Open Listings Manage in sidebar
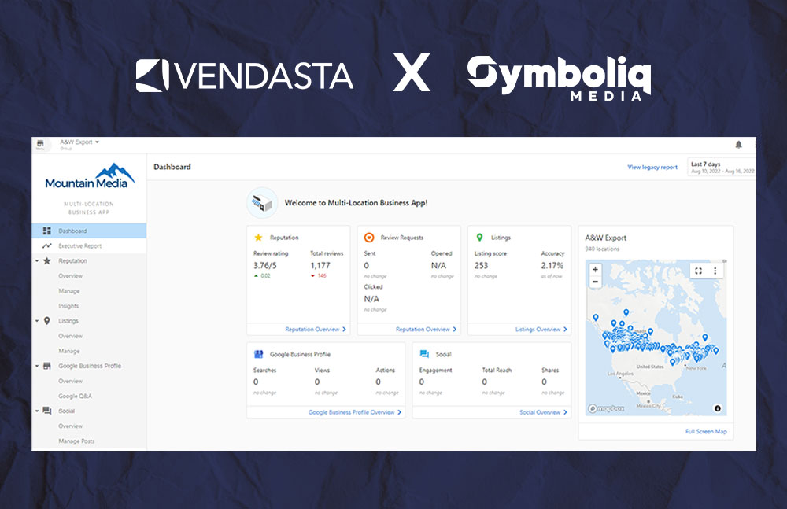787x509 pixels. 68,351
